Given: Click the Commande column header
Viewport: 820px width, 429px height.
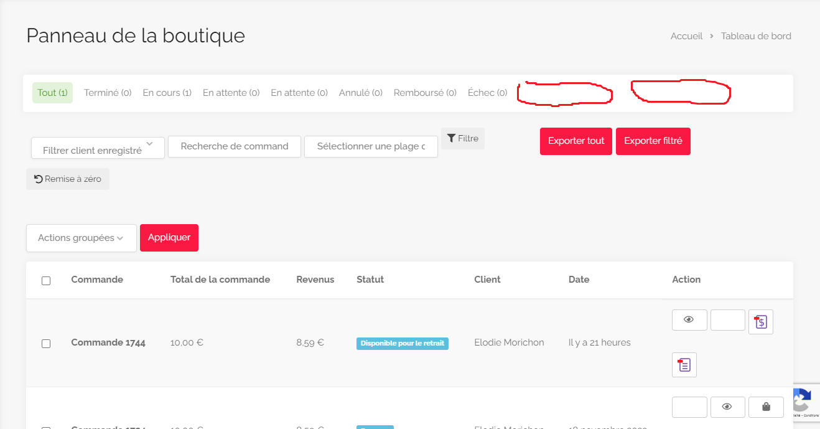Looking at the screenshot, I should tap(97, 280).
